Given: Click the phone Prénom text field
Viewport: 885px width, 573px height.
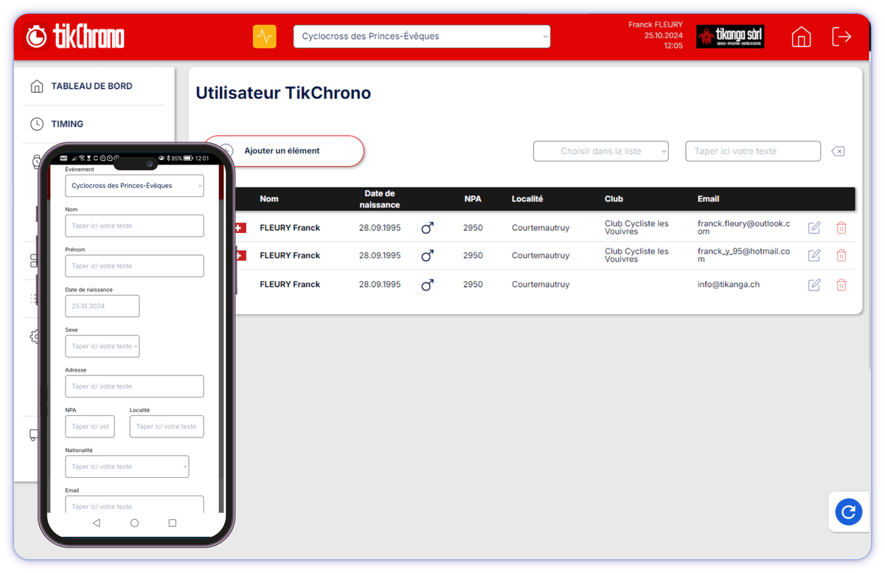Looking at the screenshot, I should [134, 265].
